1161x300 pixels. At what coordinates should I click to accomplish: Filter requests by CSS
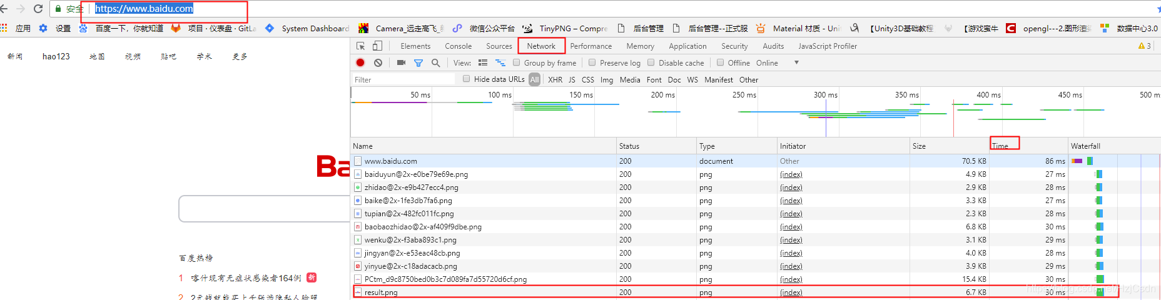tap(588, 79)
